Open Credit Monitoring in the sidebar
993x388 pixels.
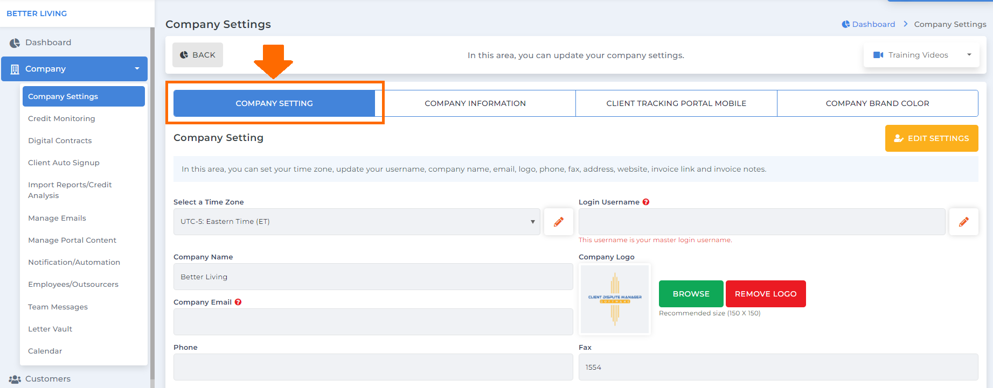pos(61,118)
